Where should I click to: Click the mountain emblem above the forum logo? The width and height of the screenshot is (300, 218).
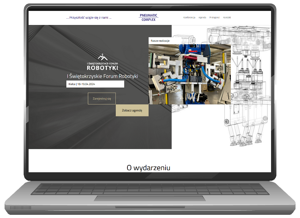point(102,57)
